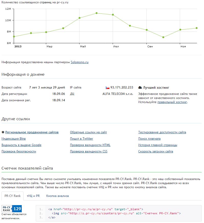Open Пишут в Twitter link
The image size is (204, 223).
(x=82, y=139)
